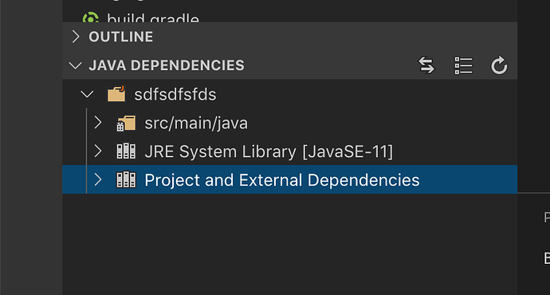This screenshot has width=550, height=295.
Task: Expand the OUTLINE section chevron
Action: (x=76, y=37)
